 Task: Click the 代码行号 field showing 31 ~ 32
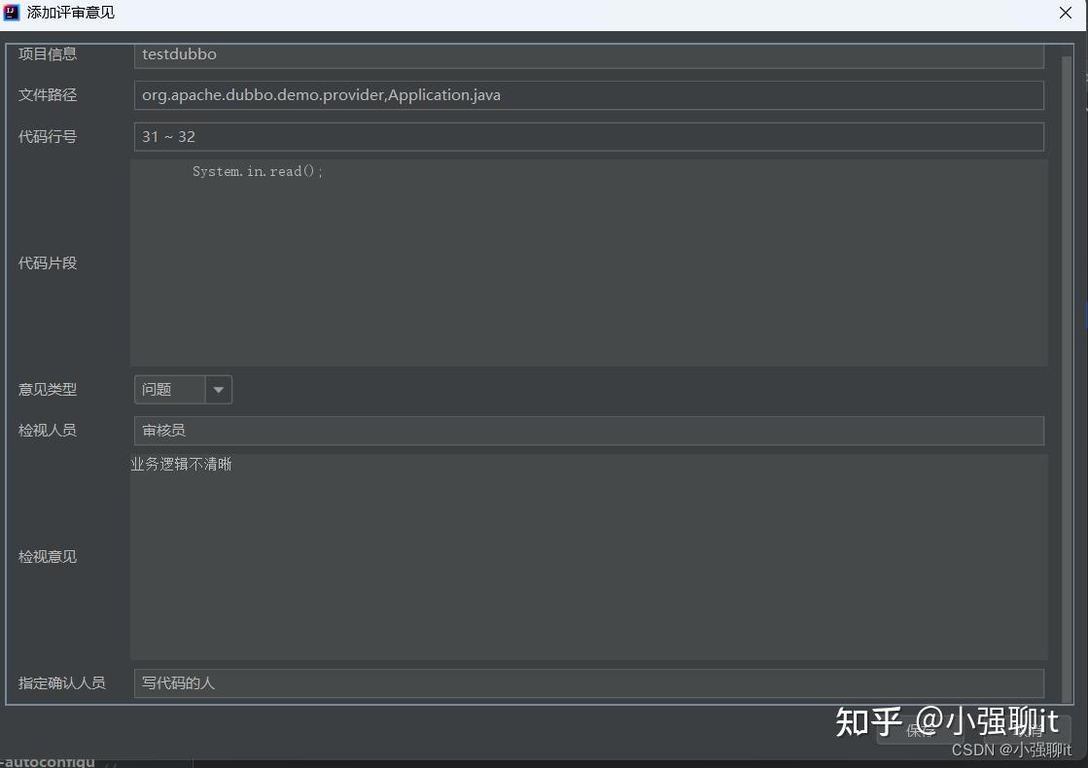tap(587, 136)
